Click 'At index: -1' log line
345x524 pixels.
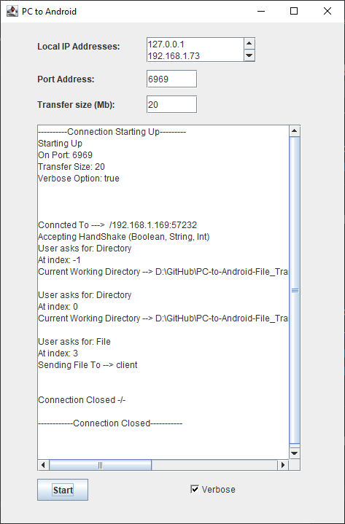click(x=59, y=259)
